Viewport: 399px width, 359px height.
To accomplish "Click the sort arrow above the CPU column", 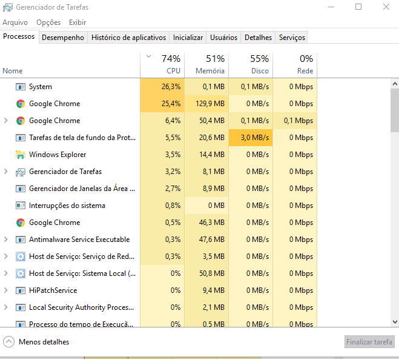I will coord(148,56).
